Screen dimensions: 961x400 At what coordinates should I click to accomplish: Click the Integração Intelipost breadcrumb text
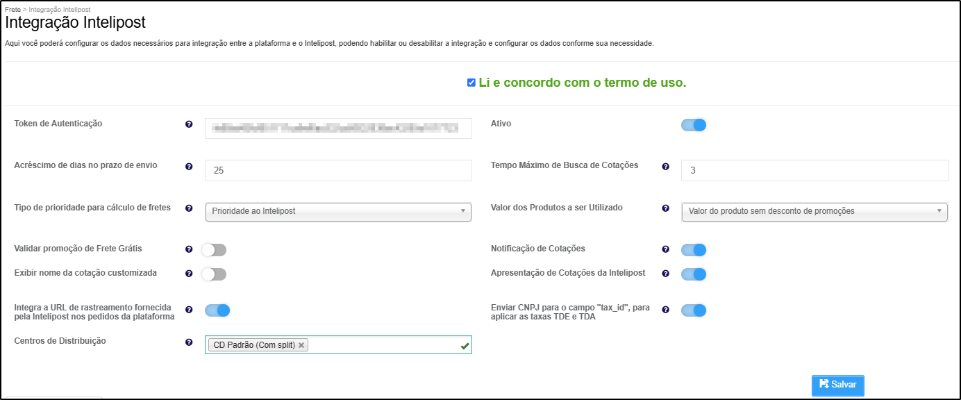pyautogui.click(x=60, y=10)
